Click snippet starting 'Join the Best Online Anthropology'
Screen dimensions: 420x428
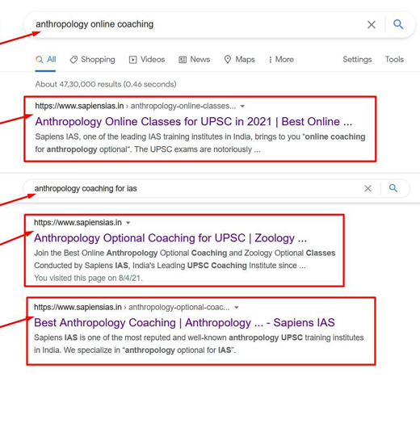(185, 259)
